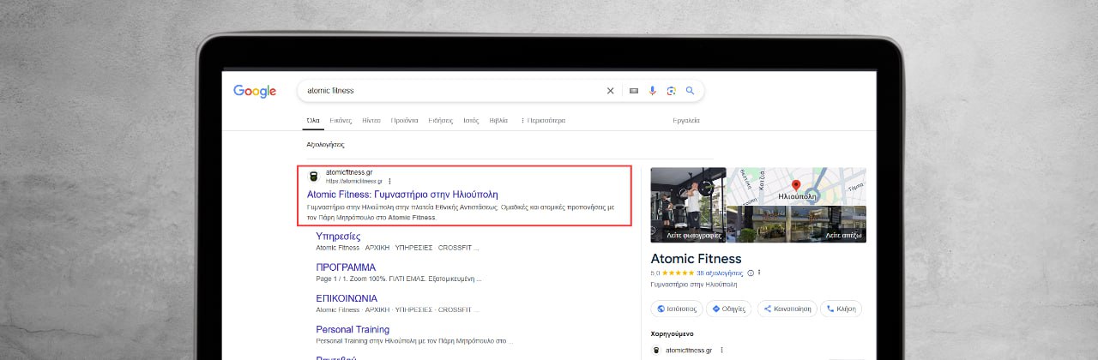This screenshot has width=1098, height=360.
Task: Open the ΠΡΟΓΡΑΜΜΑ sitelink
Action: click(346, 267)
